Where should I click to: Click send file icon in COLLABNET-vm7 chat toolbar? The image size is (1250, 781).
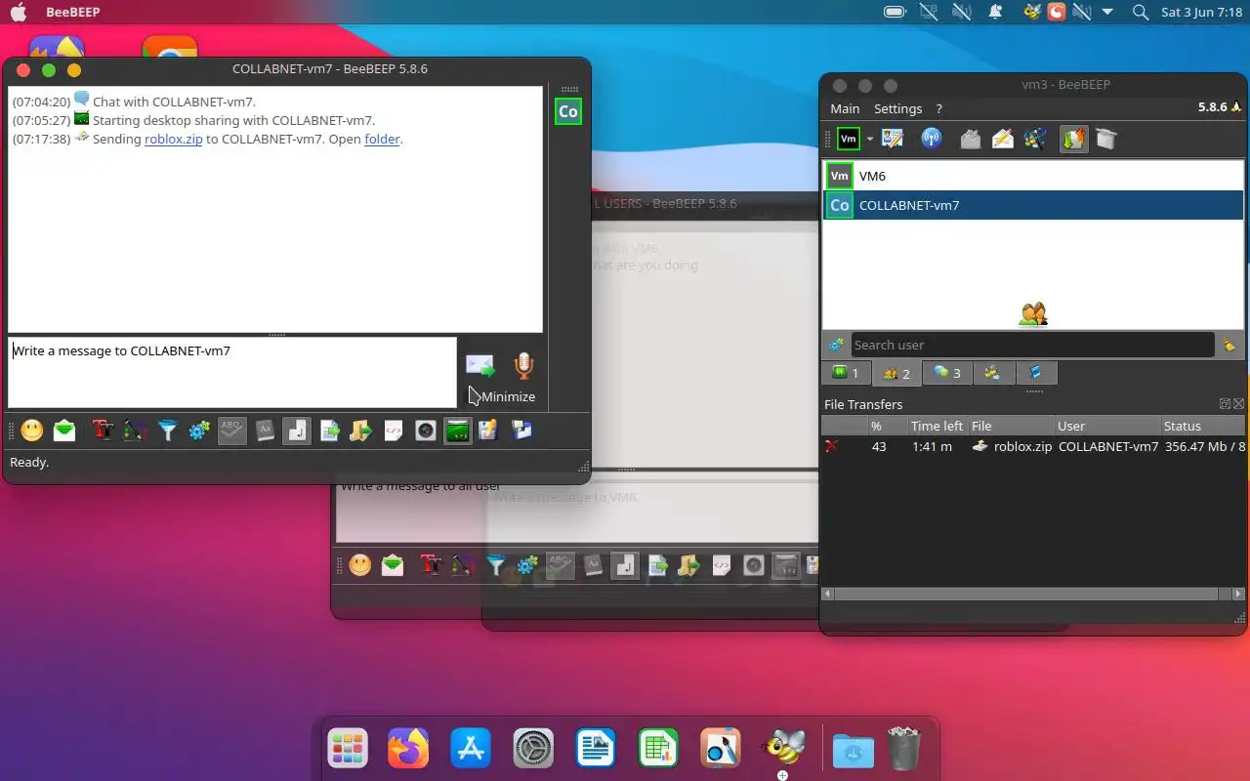[x=330, y=431]
